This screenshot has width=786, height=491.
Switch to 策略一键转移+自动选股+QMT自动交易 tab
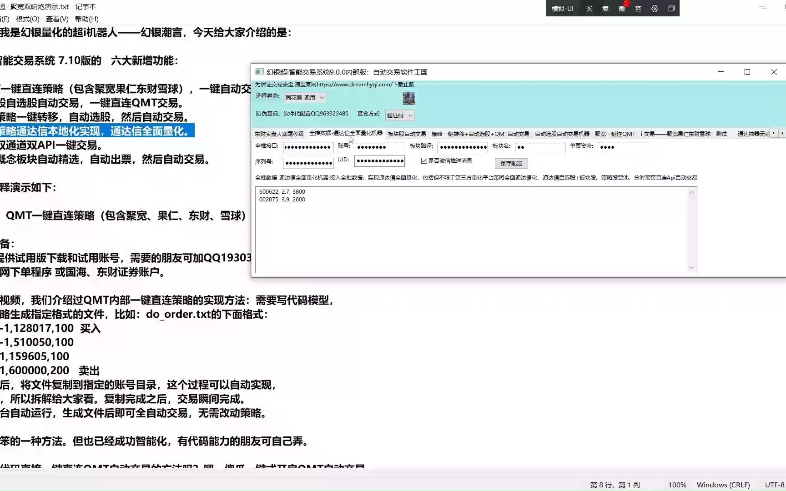(480, 134)
